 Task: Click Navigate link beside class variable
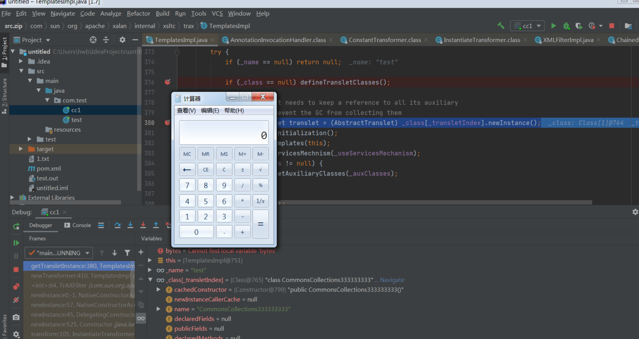coord(392,280)
